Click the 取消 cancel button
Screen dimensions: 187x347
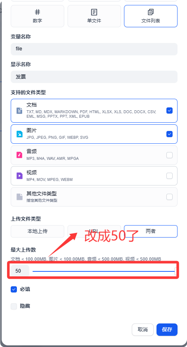(x=143, y=330)
